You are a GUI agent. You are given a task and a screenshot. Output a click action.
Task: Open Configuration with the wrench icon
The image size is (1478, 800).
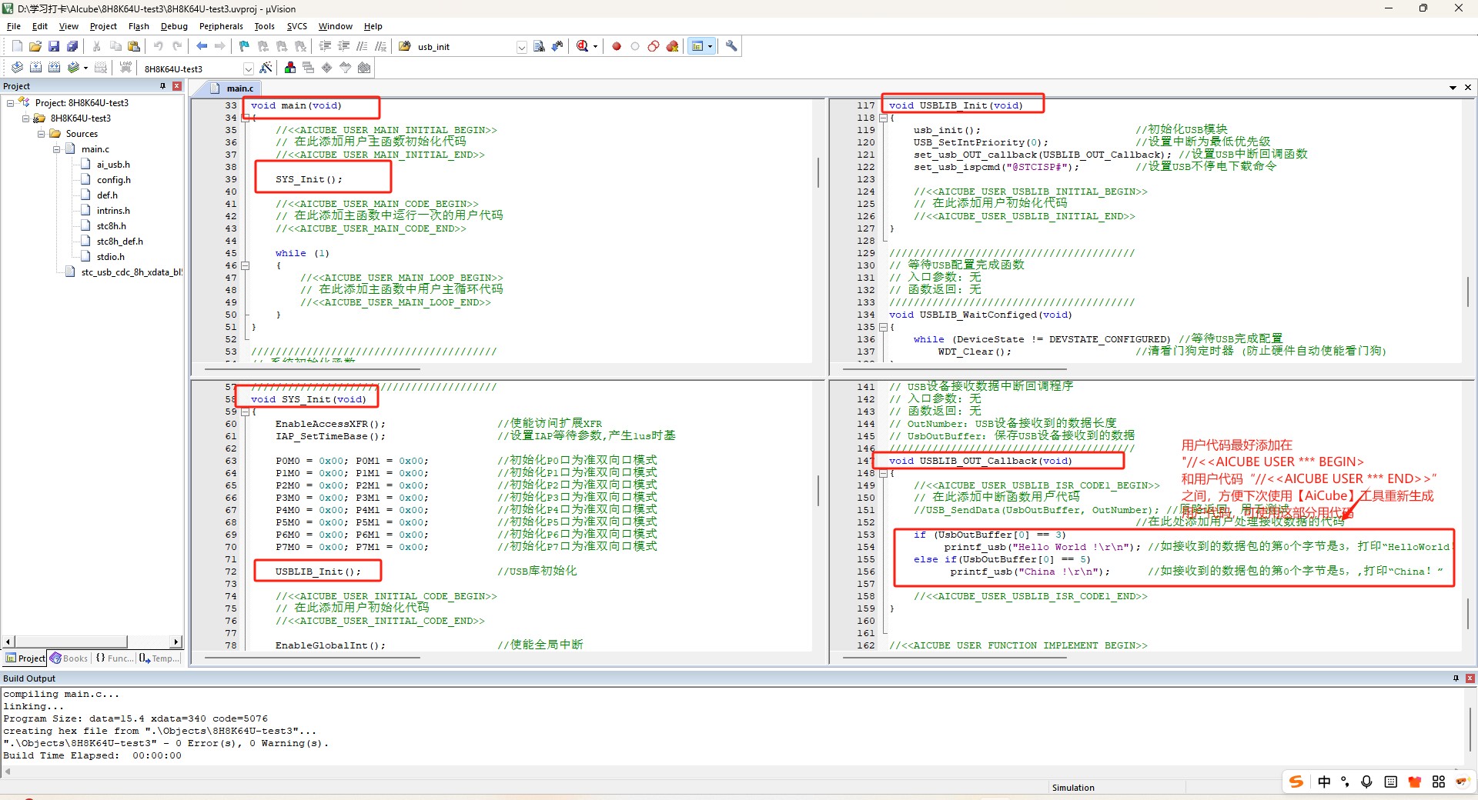click(x=731, y=46)
